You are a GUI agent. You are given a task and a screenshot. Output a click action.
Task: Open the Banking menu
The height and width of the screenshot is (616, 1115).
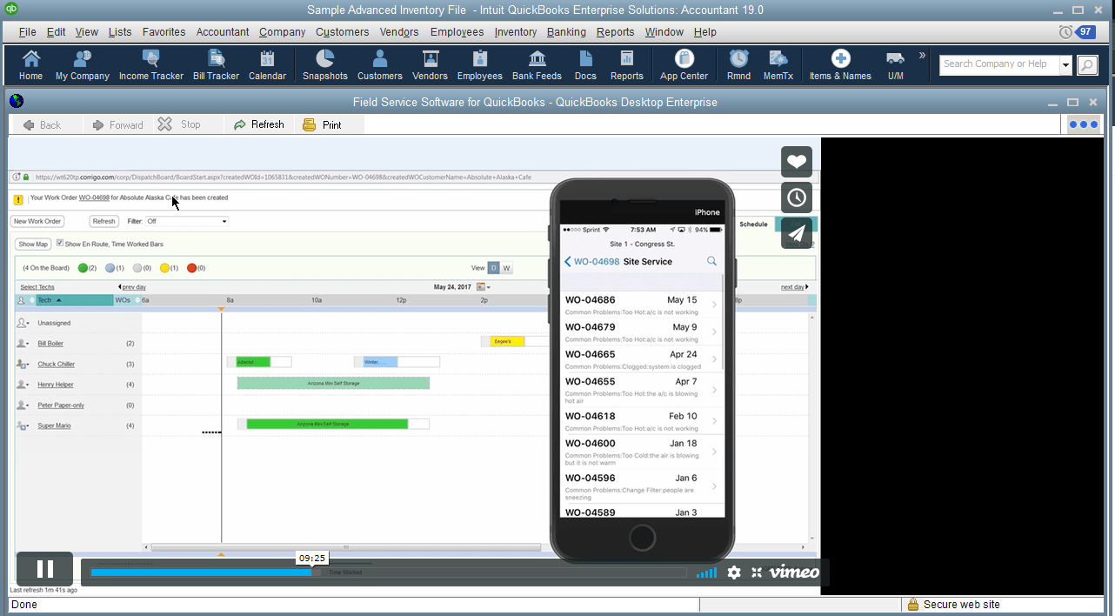566,32
